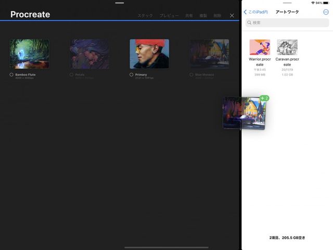This screenshot has height=250, width=333.
Task: Tap 削除 (Delete) in Procreate toolbar
Action: pyautogui.click(x=217, y=16)
